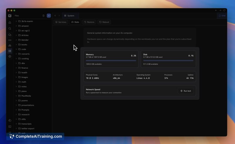This screenshot has width=235, height=144.
Task: Click the trash icon in the Files header
Action: tap(43, 16)
